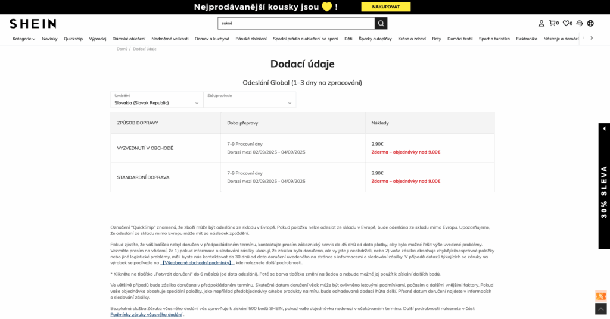This screenshot has width=610, height=319.
Task: Click the SHEIN logo
Action: coord(33,24)
